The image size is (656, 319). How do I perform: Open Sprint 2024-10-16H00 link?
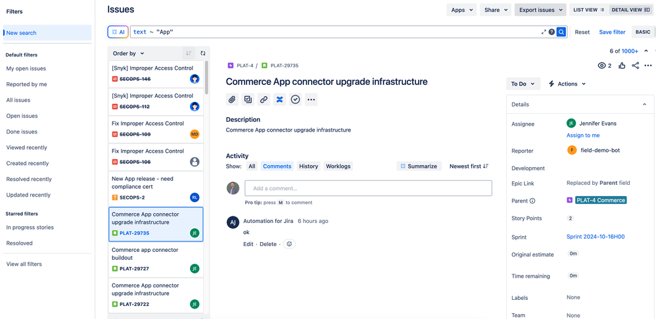(596, 237)
